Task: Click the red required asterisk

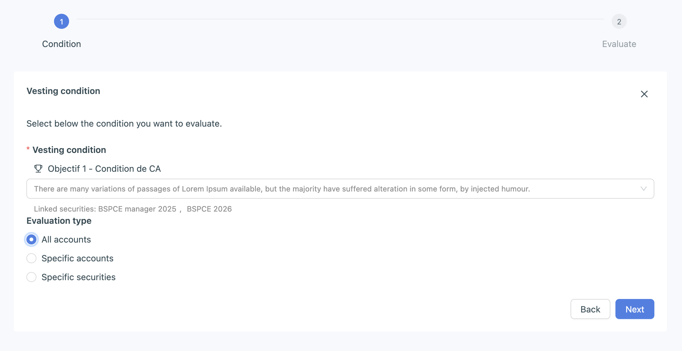Action: (x=28, y=149)
